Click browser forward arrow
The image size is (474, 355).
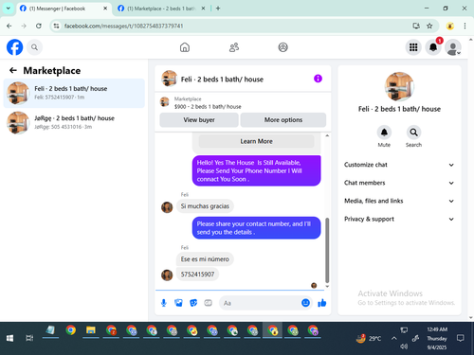click(24, 26)
